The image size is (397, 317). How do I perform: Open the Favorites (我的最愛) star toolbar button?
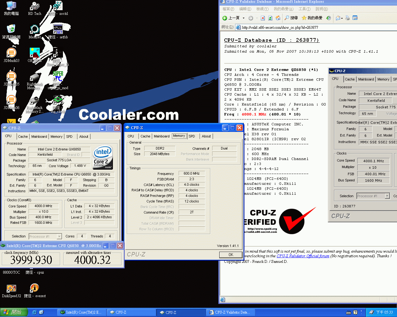[x=312, y=18]
